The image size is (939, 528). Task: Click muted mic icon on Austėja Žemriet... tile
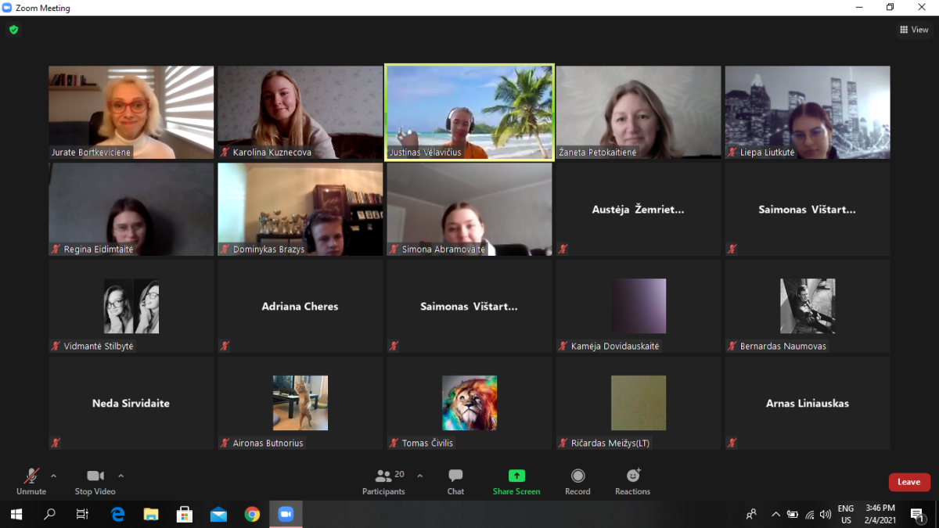coord(563,250)
